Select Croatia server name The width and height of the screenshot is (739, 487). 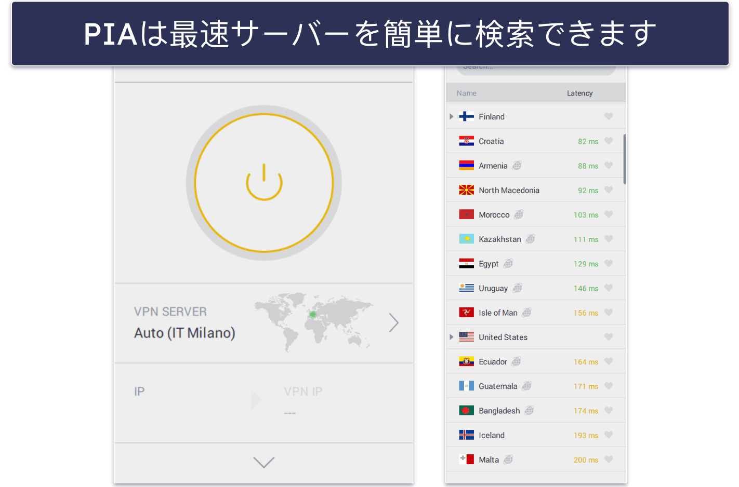pos(491,141)
